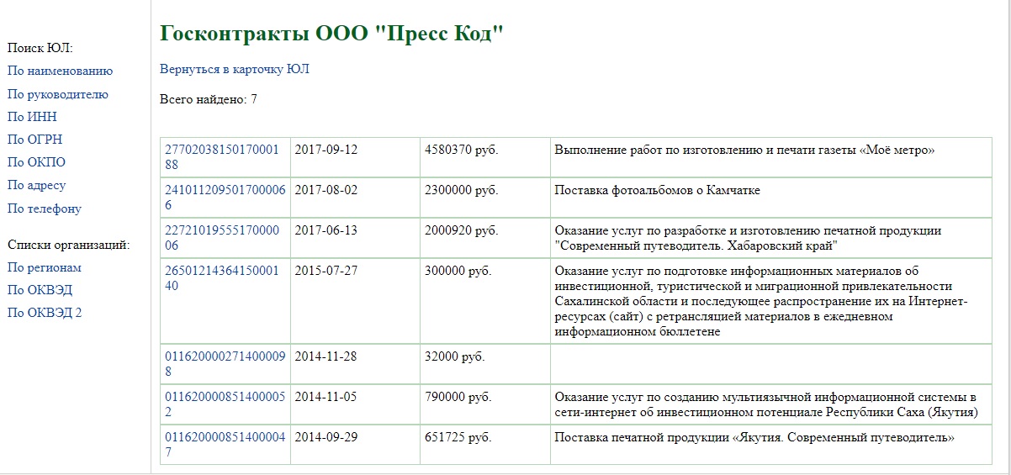Open contract number 2650121436415000140

pos(220,272)
